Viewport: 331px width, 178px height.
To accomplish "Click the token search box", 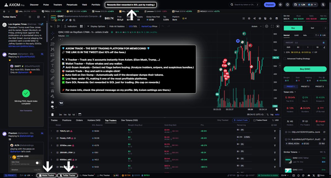I will pyautogui.click(x=244, y=5).
